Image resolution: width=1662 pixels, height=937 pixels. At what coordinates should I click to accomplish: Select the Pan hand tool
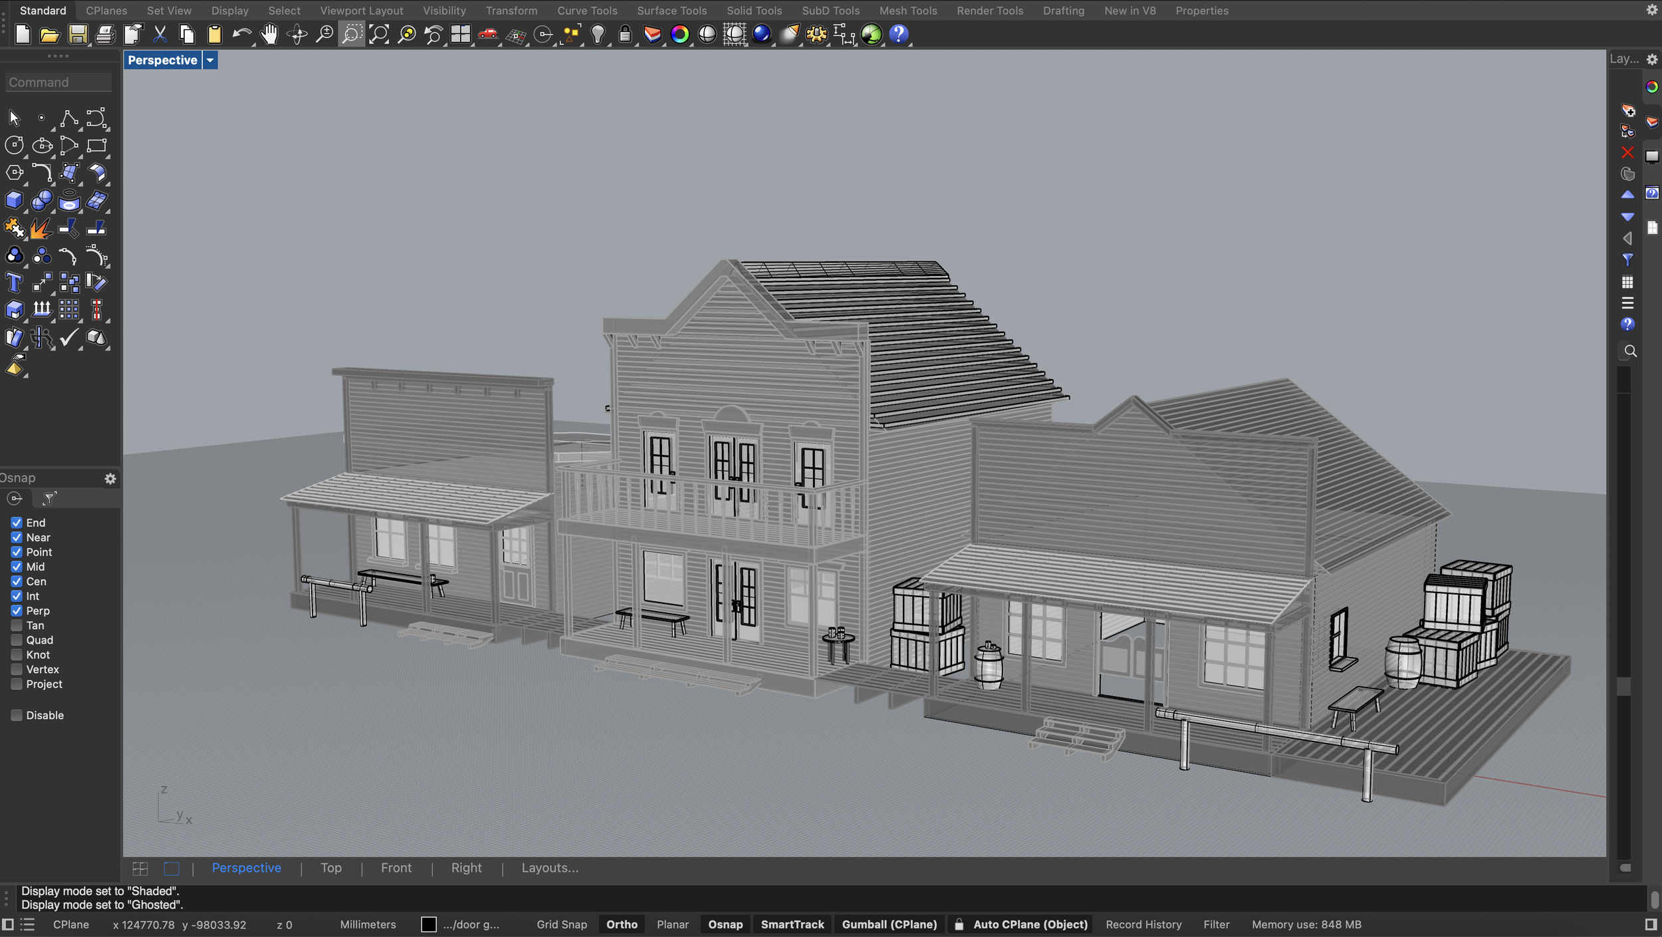(269, 34)
